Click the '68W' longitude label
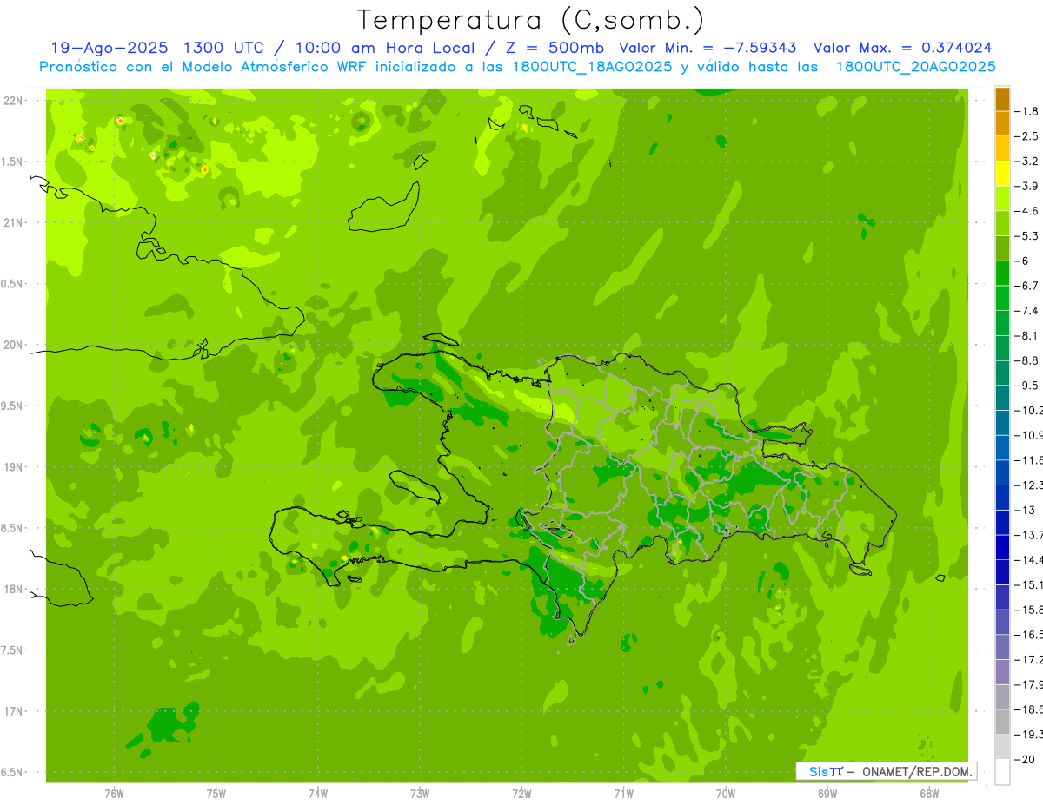The width and height of the screenshot is (1043, 805). (928, 795)
